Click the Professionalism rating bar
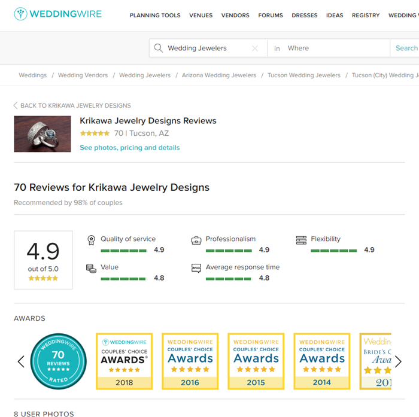 229,251
